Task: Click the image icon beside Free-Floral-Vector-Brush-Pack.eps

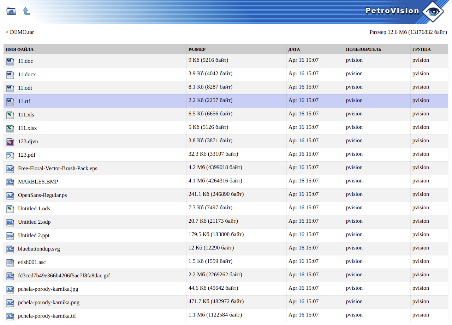Action: (10, 168)
